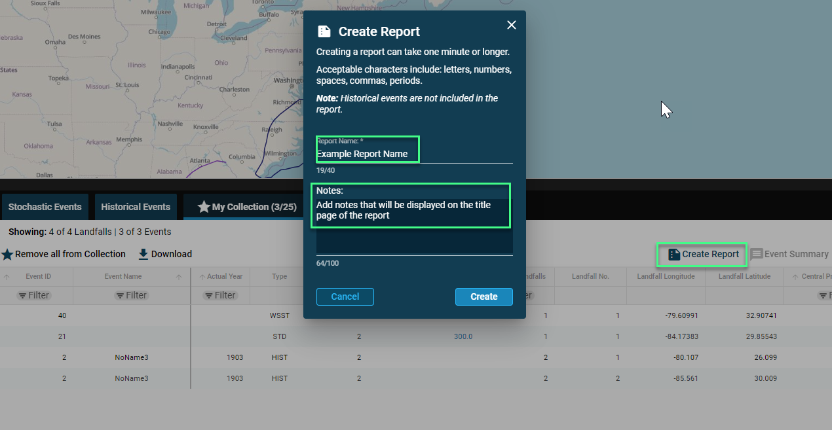832x430 pixels.
Task: Click the Create Report icon in the table toolbar
Action: click(x=674, y=255)
